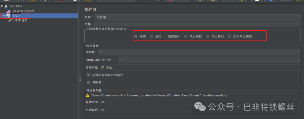Select 立即停止测试 radio option

click(x=229, y=36)
